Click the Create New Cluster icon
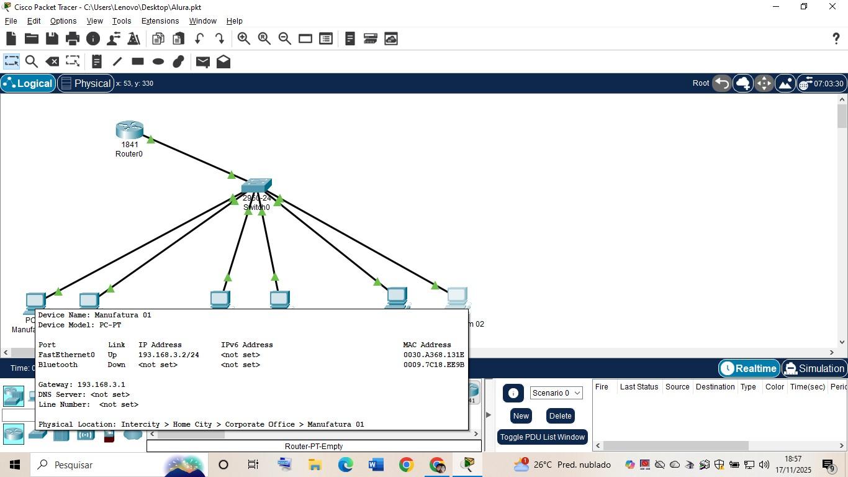Image resolution: width=848 pixels, height=477 pixels. [742, 83]
